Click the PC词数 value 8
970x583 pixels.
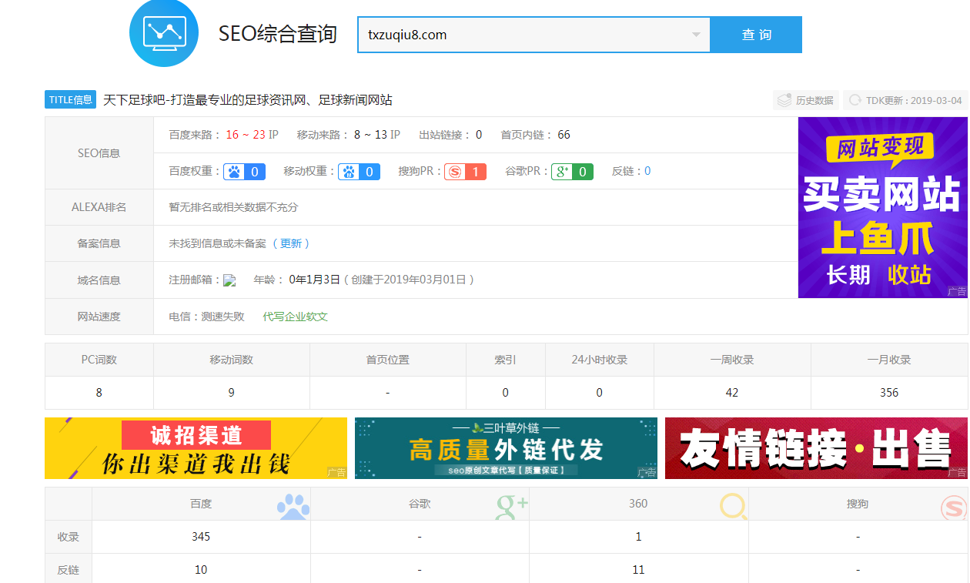99,393
